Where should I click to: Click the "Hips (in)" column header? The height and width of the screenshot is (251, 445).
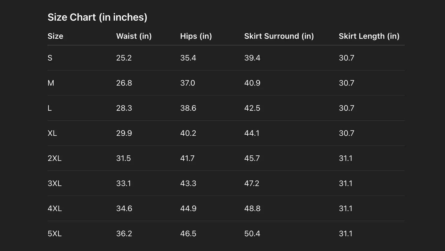(x=196, y=36)
